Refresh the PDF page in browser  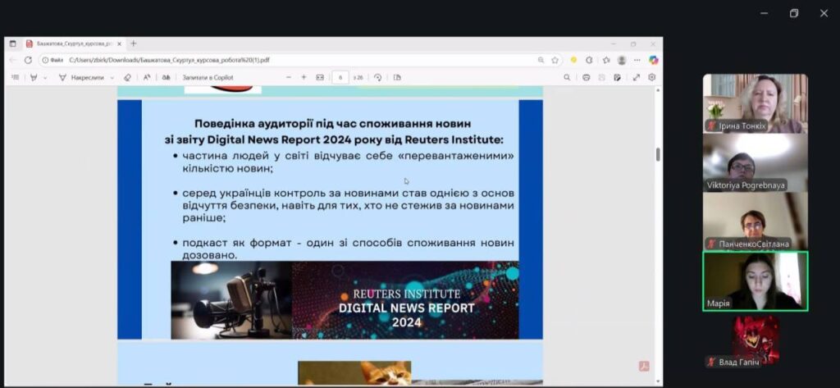pyautogui.click(x=28, y=60)
